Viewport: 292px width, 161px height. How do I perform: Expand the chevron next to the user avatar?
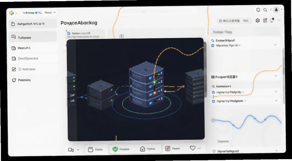pyautogui.click(x=281, y=10)
